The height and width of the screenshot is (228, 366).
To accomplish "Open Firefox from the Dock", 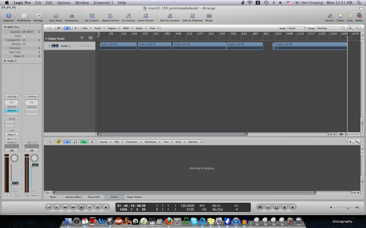I will (x=169, y=221).
